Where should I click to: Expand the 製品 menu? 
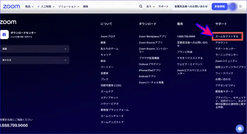pos(29,6)
